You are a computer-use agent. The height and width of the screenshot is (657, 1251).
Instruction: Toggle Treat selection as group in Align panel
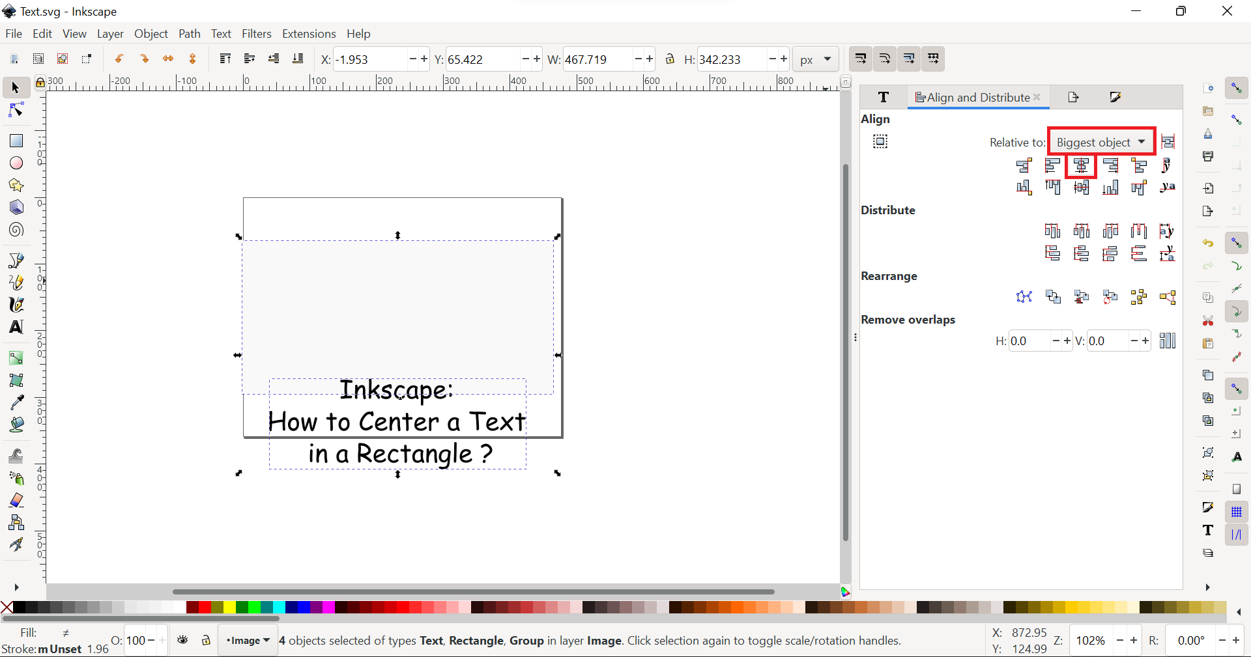coord(880,142)
